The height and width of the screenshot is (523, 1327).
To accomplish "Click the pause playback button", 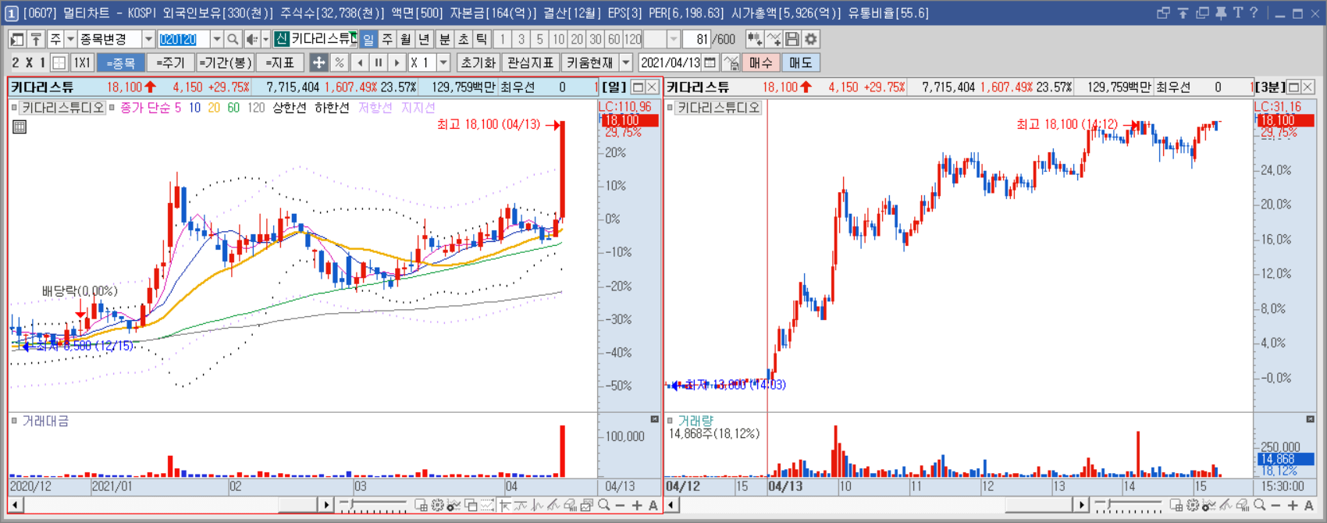I will 378,62.
